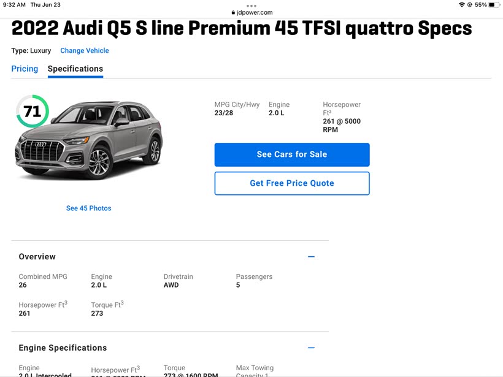
Task: Click the 71 rating score ring
Action: point(32,112)
